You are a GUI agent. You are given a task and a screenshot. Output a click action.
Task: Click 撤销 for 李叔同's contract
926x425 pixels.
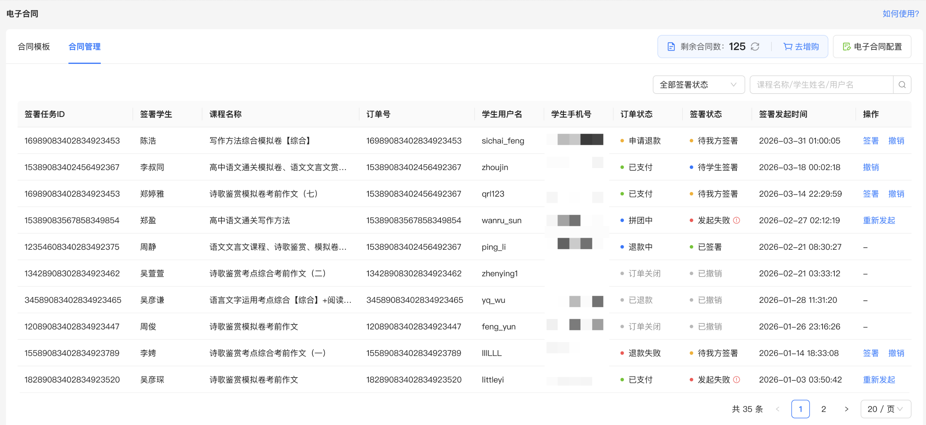[870, 167]
